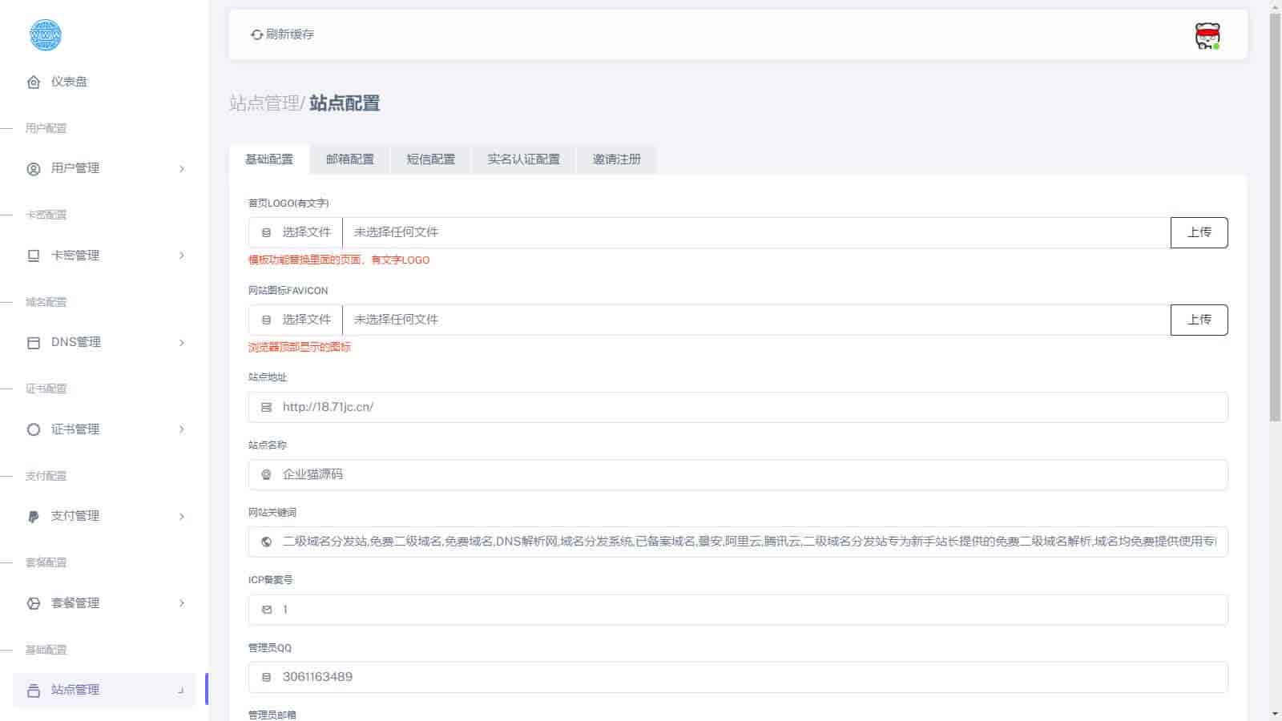Image resolution: width=1282 pixels, height=721 pixels.
Task: Expand the 套餐管理 submenu chevron
Action: pos(182,603)
